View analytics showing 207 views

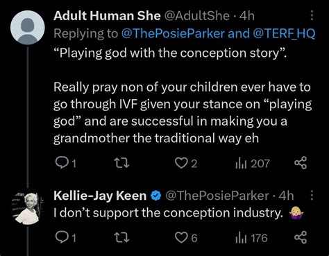[252, 164]
